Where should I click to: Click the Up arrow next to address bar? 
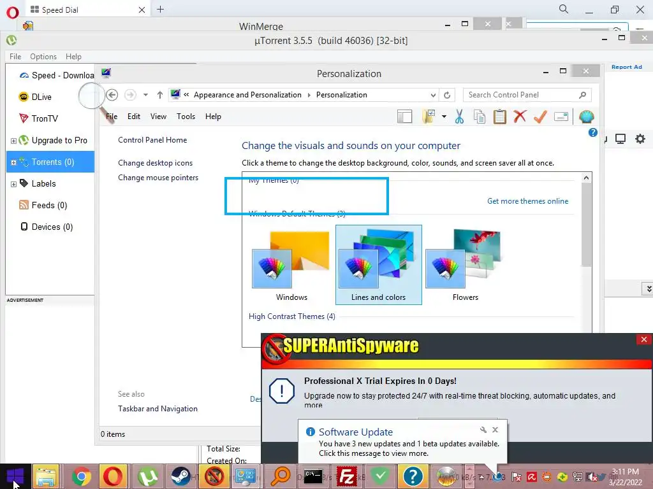click(159, 95)
